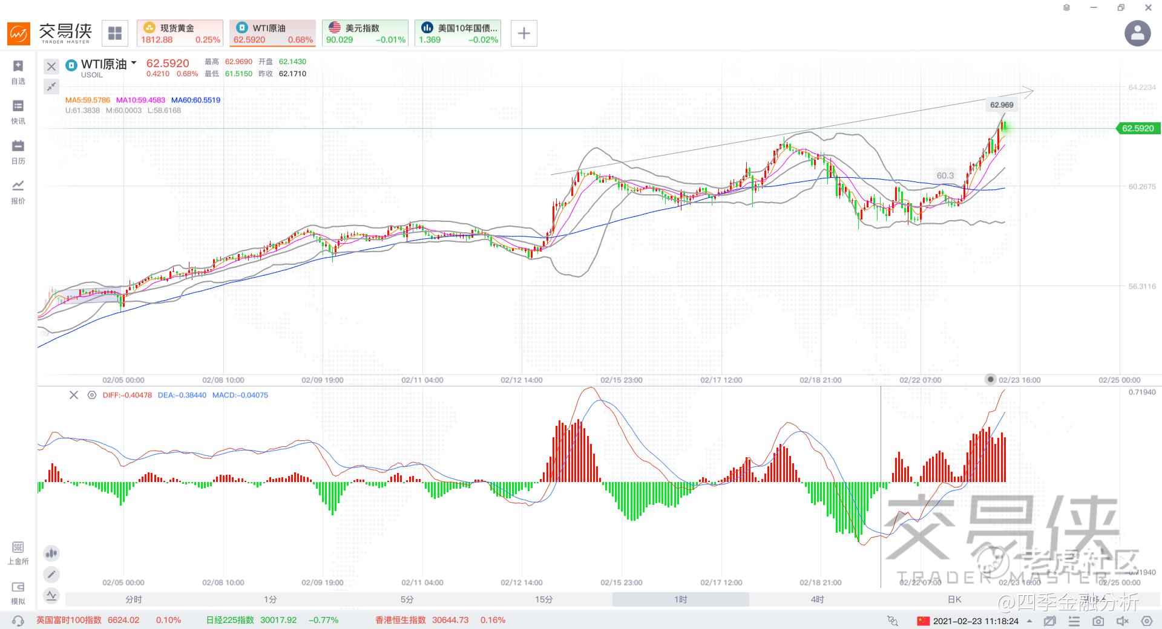
Task: Click the 最高 62.9690 high value
Action: [229, 62]
